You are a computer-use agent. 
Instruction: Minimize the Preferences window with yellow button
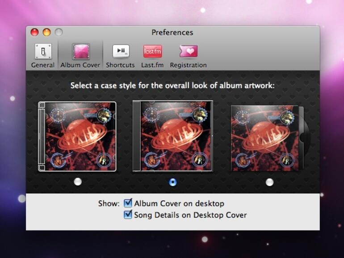47,32
